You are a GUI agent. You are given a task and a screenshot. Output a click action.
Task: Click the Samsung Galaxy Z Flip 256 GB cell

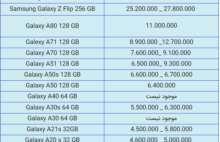(52, 9)
